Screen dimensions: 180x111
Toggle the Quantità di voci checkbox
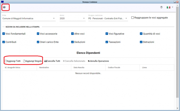tap(141, 34)
